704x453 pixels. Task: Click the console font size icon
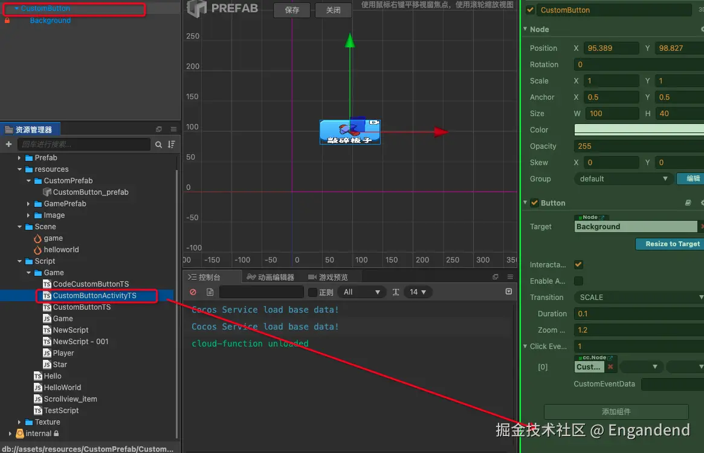pyautogui.click(x=396, y=292)
